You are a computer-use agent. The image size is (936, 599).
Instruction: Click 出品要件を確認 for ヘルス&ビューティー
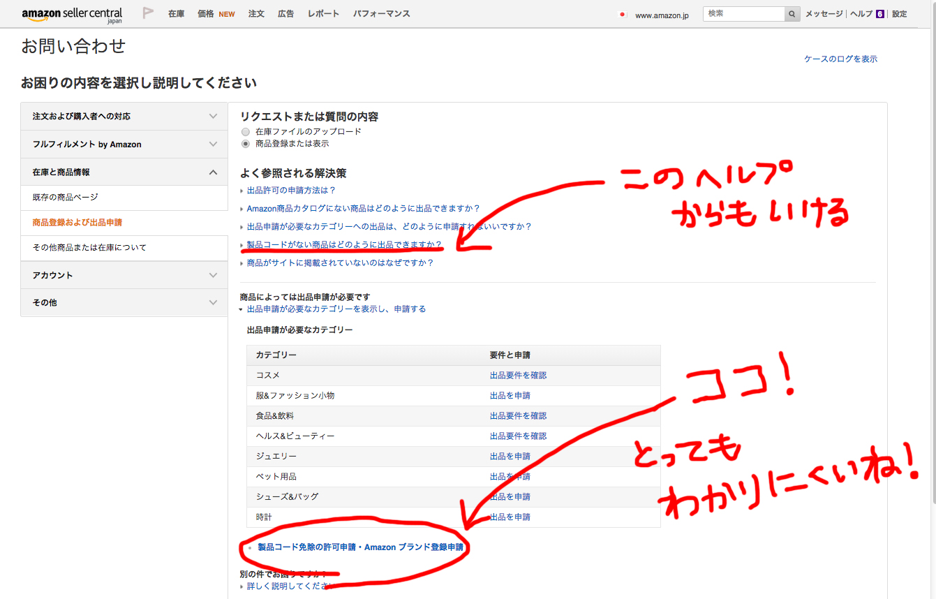(518, 436)
